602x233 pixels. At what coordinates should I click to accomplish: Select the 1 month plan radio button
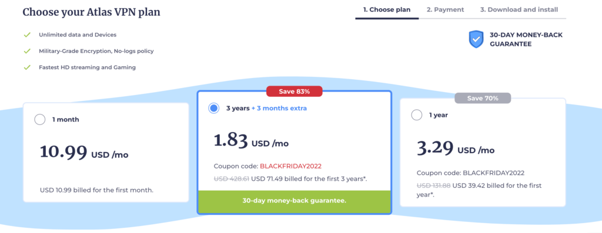[40, 120]
